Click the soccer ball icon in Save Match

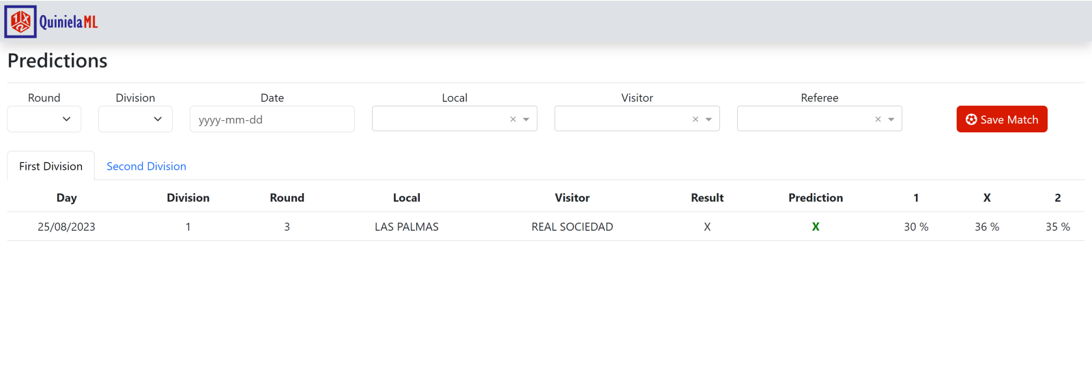pos(971,119)
